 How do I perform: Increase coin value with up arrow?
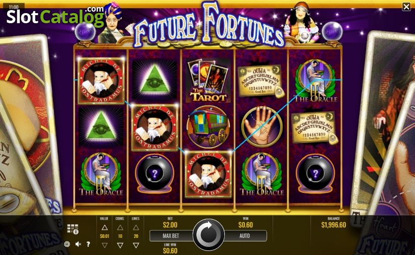(105, 227)
